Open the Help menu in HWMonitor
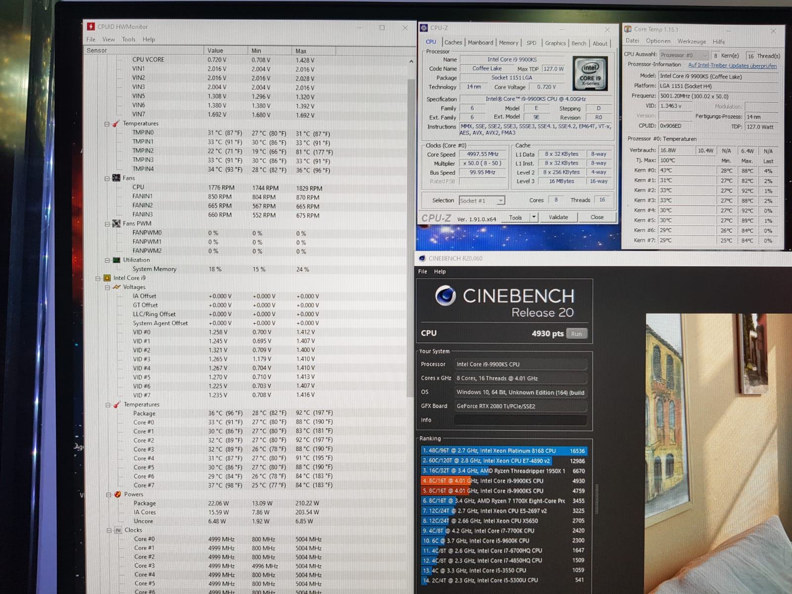The width and height of the screenshot is (792, 594). (149, 40)
